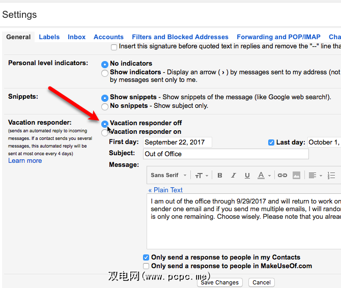Switch to Plain Text mode
Viewport: 341px width, 288px height.
[x=165, y=190]
